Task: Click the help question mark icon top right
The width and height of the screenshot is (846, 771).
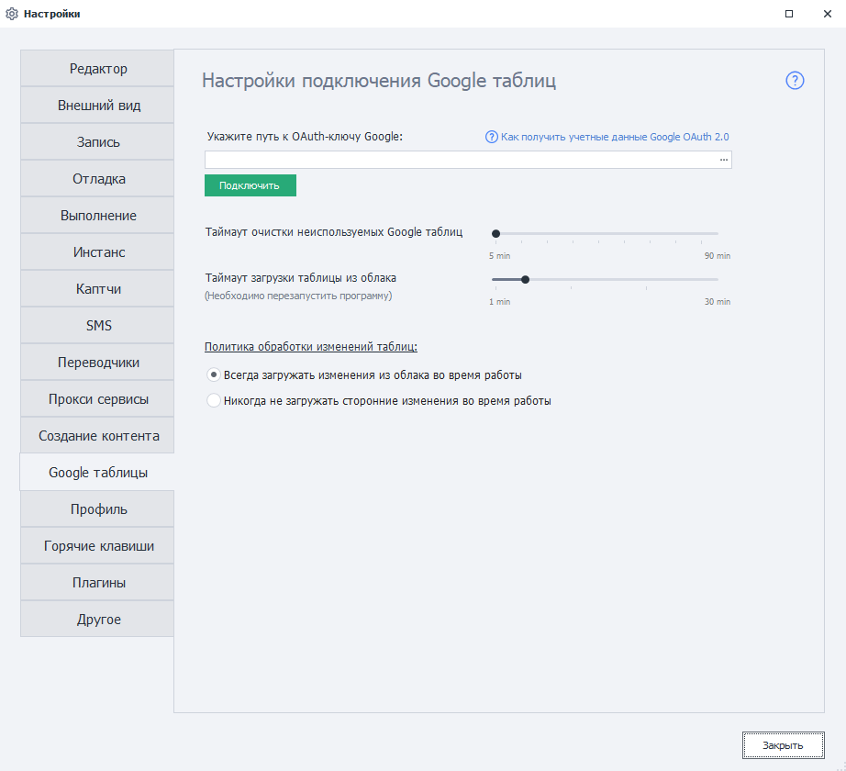Action: [795, 81]
